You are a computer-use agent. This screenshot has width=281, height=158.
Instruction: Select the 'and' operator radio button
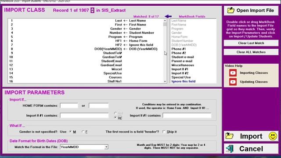point(115,113)
